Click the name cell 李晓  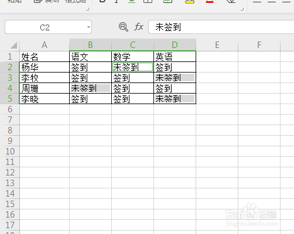click(x=45, y=99)
